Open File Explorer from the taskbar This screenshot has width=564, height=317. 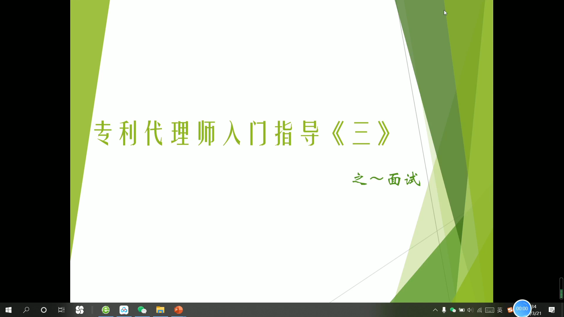[160, 310]
